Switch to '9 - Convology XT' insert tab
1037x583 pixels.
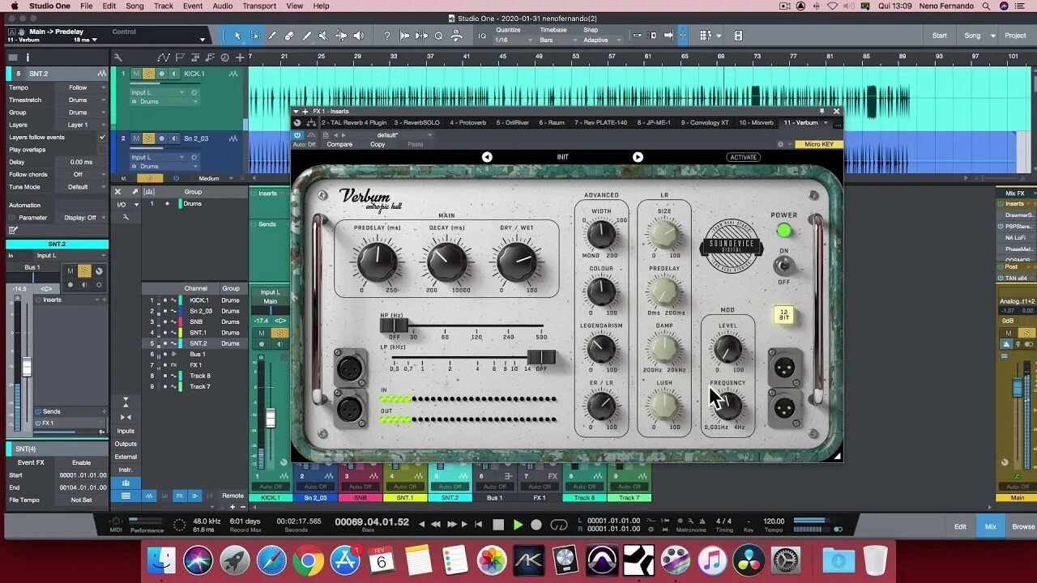[705, 123]
